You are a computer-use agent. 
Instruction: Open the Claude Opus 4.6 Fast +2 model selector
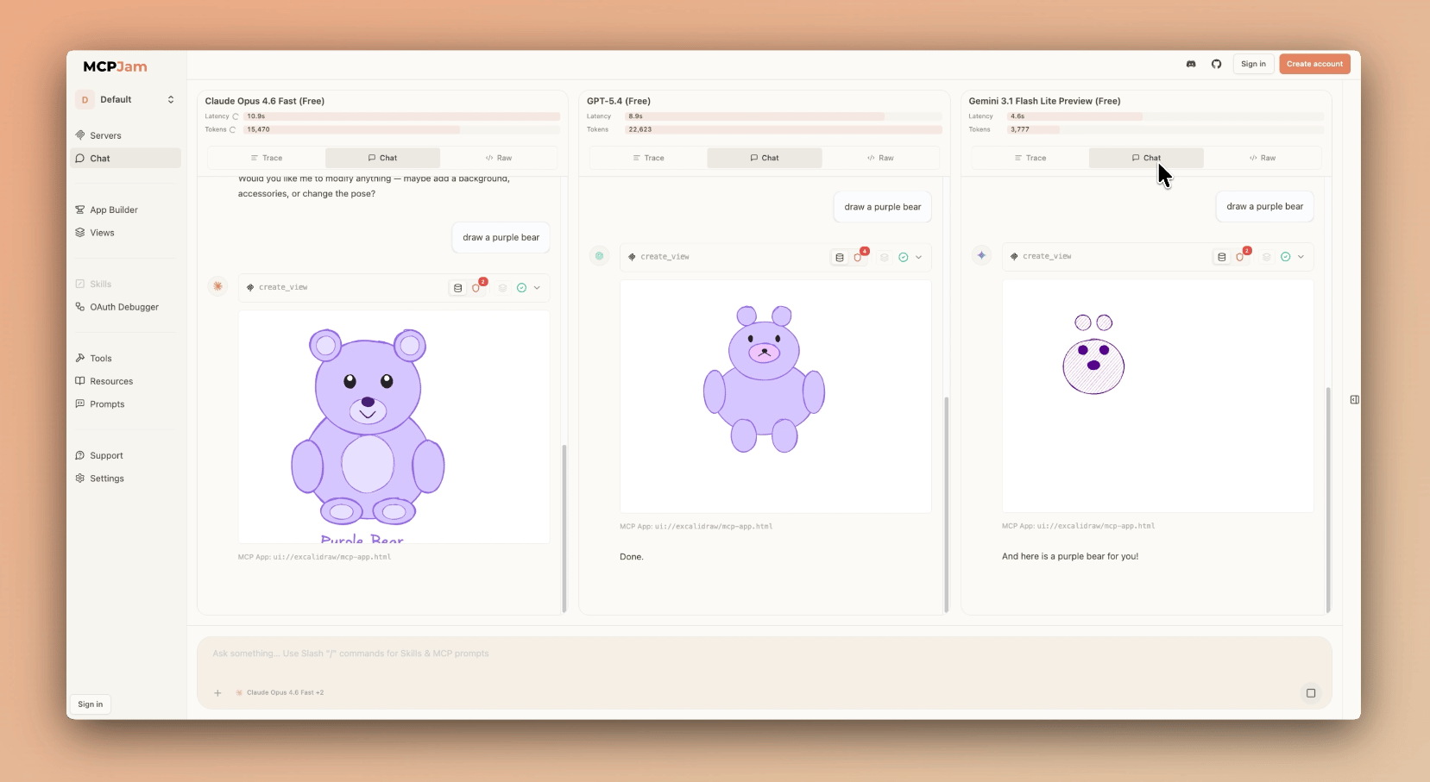pyautogui.click(x=280, y=693)
